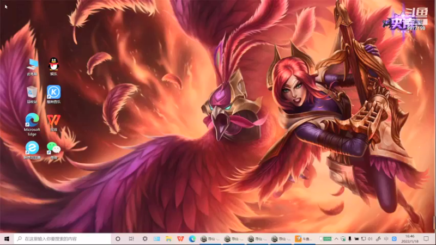The height and width of the screenshot is (245, 436).
Task: Click the microphone tray icon
Action: 350,238
